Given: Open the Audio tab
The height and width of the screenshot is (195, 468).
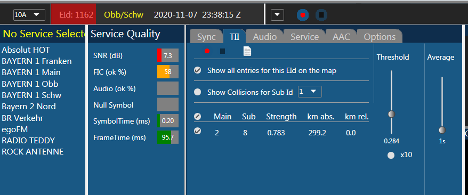Looking at the screenshot, I should tap(265, 37).
